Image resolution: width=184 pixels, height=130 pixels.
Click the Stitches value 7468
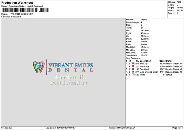click(x=179, y=2)
